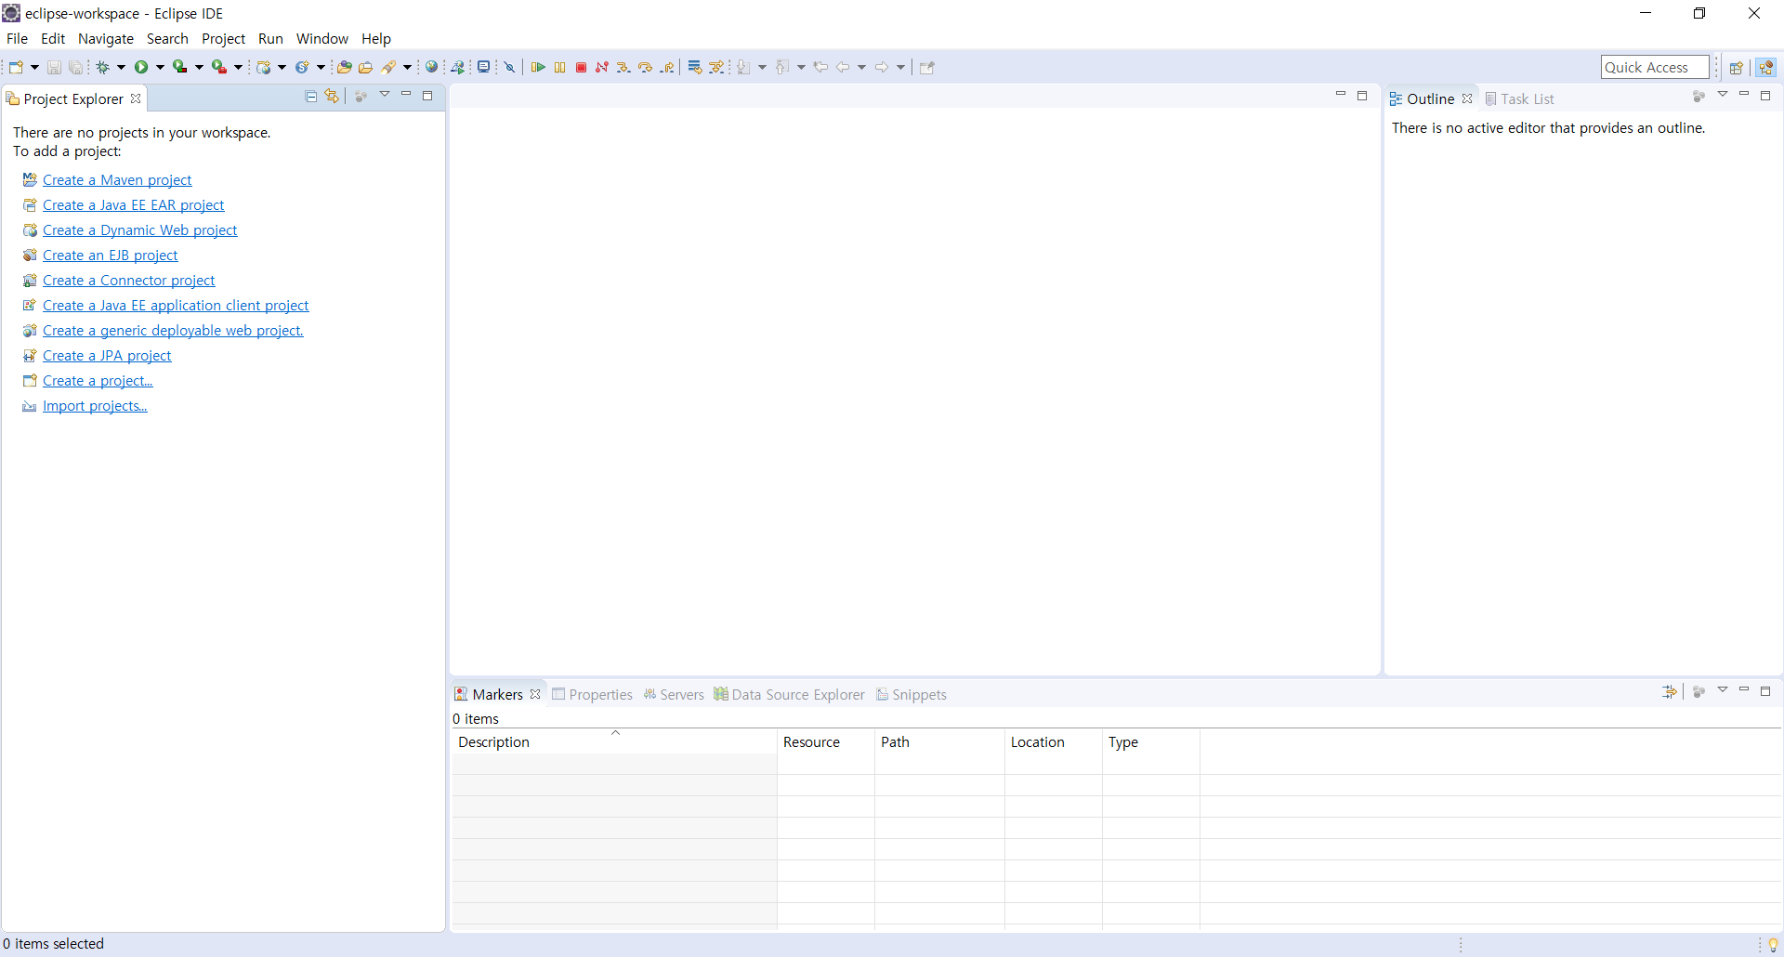Click the Save All toolbar icon
This screenshot has height=957, width=1784.
(75, 67)
